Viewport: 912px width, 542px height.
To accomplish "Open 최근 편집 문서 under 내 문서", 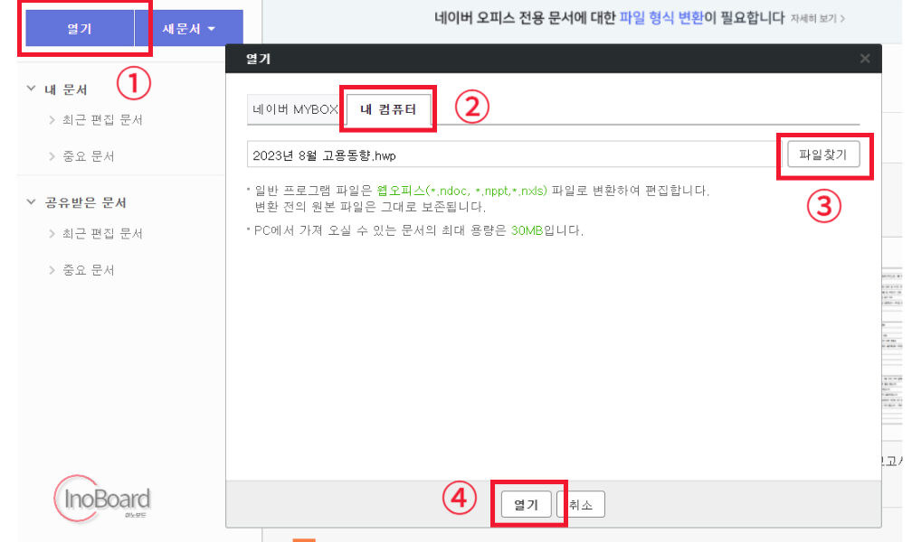I will pos(102,119).
